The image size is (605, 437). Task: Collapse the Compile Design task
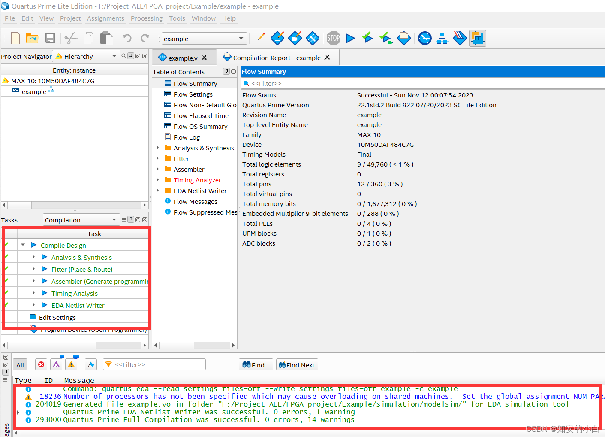(x=23, y=245)
